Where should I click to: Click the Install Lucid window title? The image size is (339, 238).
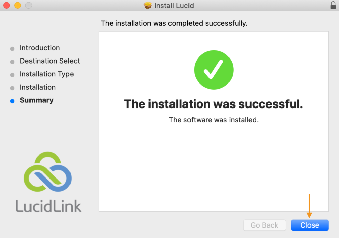174,6
